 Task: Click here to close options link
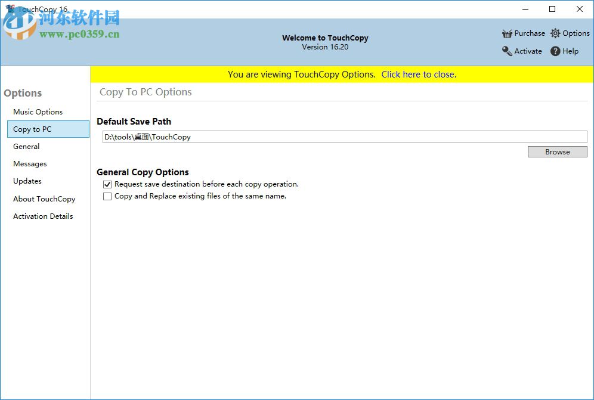tap(419, 75)
